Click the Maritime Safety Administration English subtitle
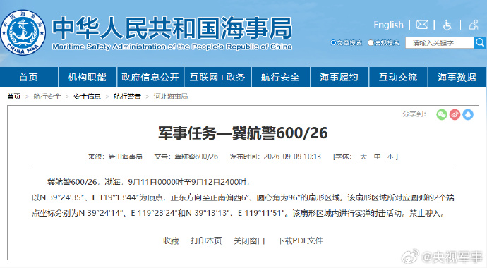The width and height of the screenshot is (487, 268). pos(172,47)
